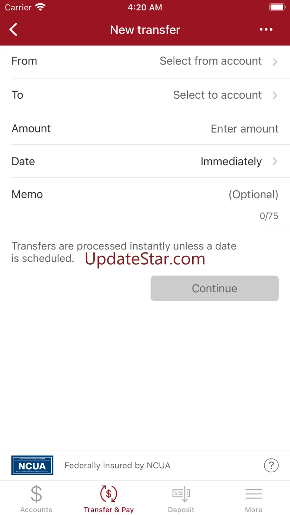Go back using the header arrow
Screen dimensions: 290x515
[13, 30]
